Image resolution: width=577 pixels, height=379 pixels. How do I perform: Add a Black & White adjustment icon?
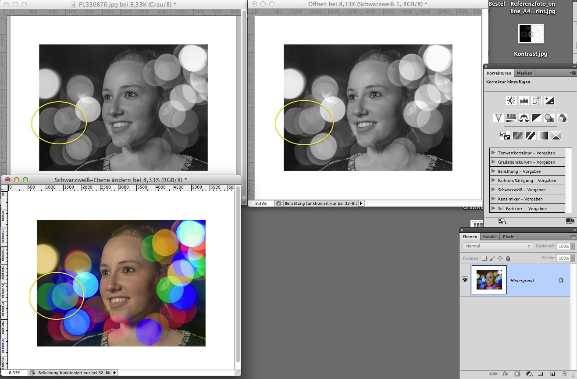point(537,118)
